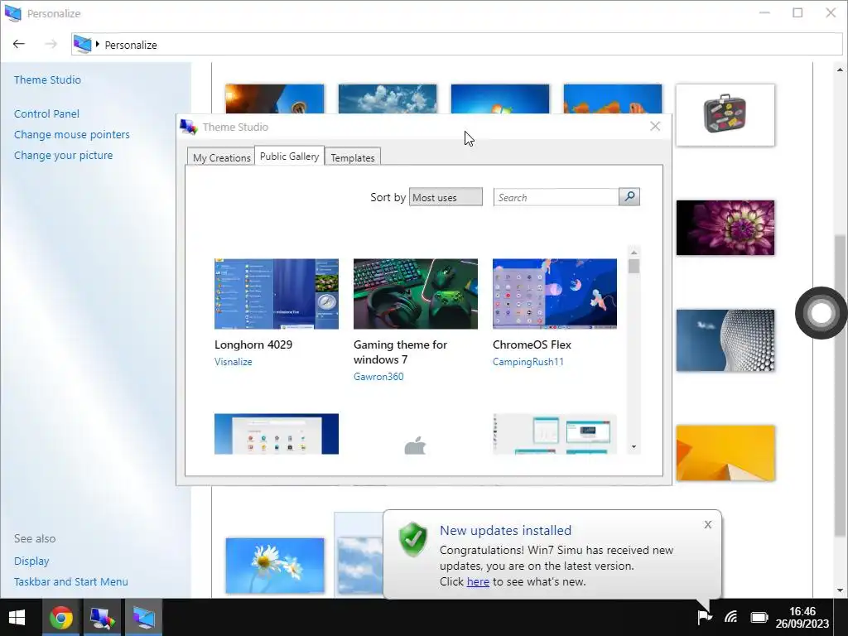Open the taskbar clock showing 16:46
Image resolution: width=848 pixels, height=636 pixels.
[802, 617]
